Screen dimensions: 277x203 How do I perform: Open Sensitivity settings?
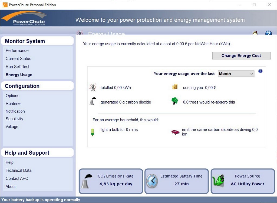[14, 119]
